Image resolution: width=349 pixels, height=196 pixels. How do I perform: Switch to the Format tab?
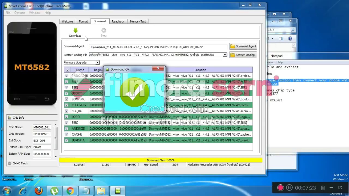tap(83, 22)
